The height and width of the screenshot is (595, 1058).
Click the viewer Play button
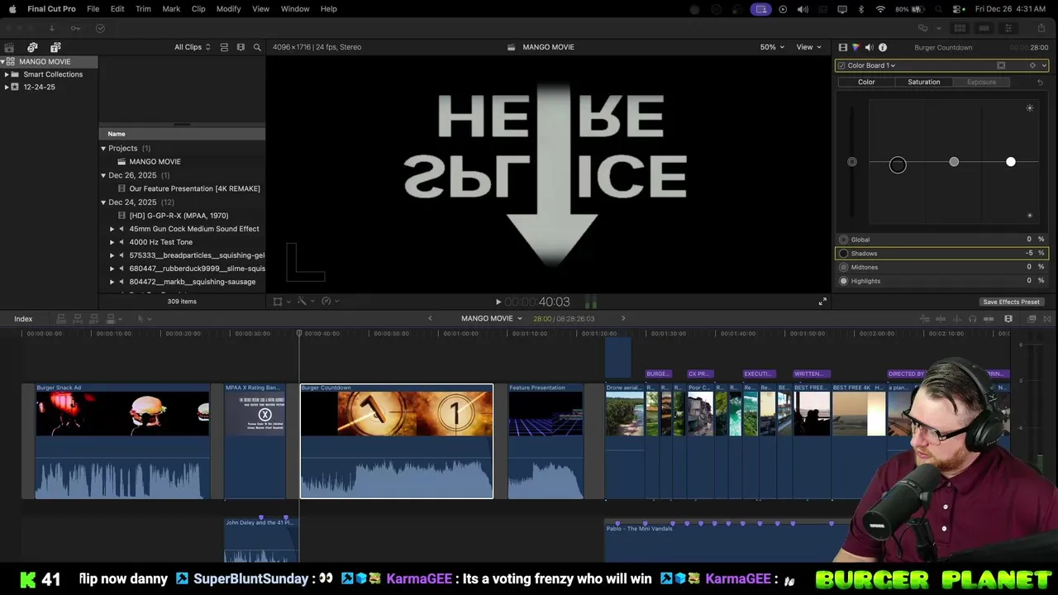pyautogui.click(x=498, y=302)
